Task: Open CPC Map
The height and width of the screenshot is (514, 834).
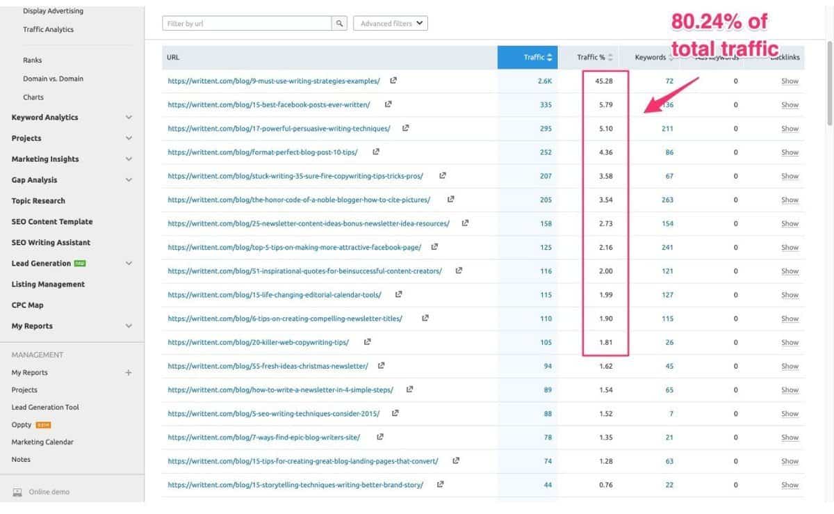Action: pos(28,305)
